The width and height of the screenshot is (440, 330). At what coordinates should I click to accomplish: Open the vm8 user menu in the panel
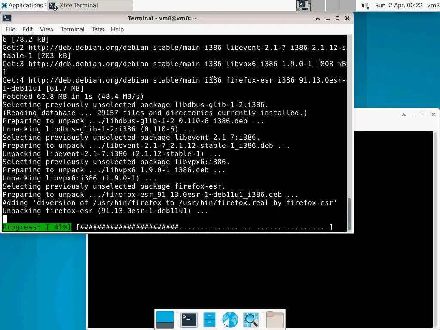click(433, 5)
